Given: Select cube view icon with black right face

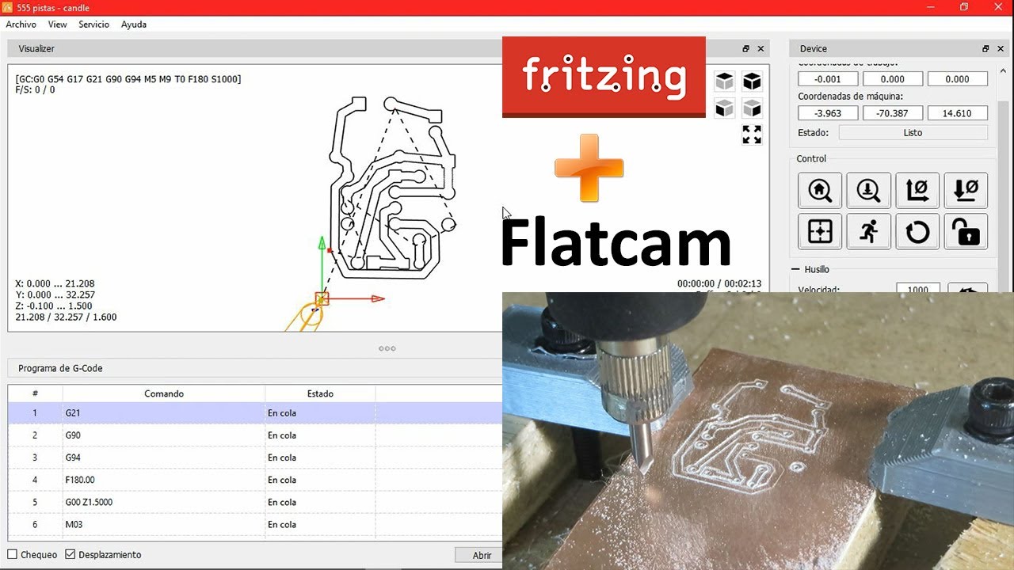Looking at the screenshot, I should (x=752, y=108).
